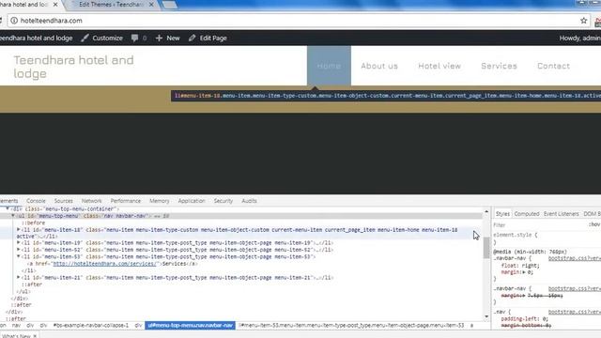Screen dimensions: 601x338
Task: Click Customize in the WordPress admin bar
Action: [x=108, y=38]
